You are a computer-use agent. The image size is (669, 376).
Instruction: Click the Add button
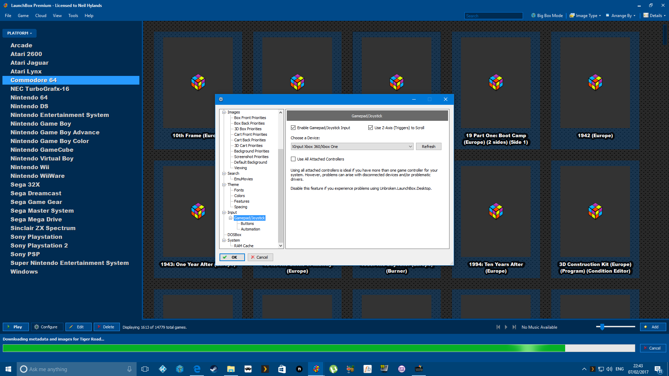653,327
